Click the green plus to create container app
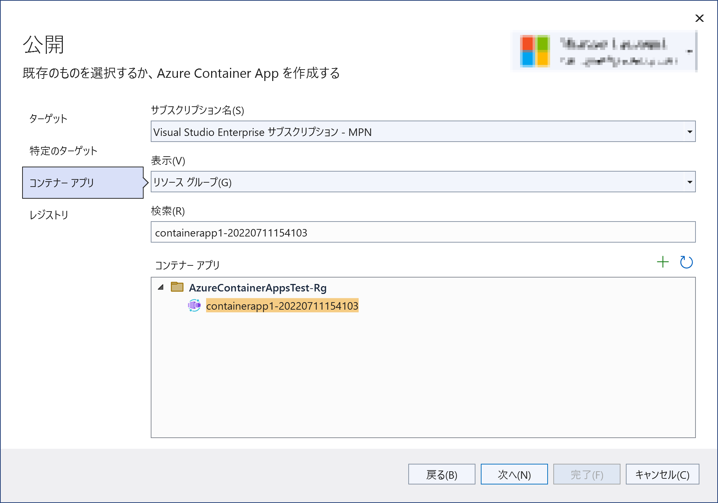The width and height of the screenshot is (718, 503). tap(663, 262)
